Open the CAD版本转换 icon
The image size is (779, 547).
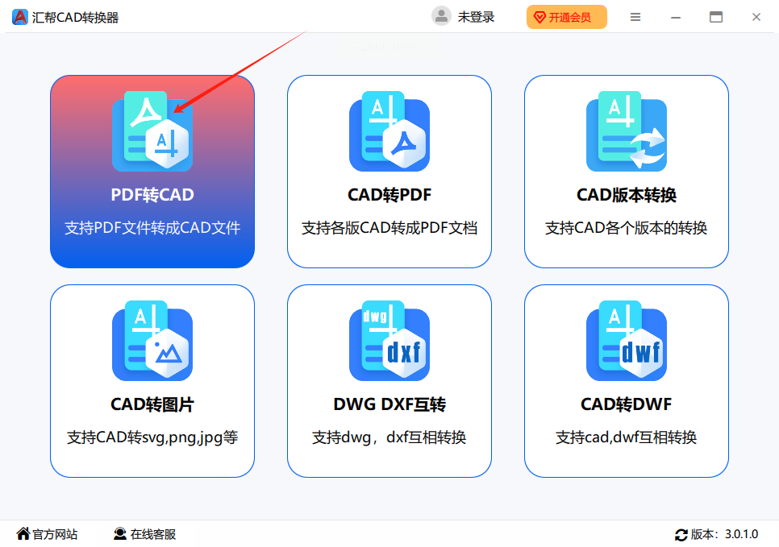626,131
